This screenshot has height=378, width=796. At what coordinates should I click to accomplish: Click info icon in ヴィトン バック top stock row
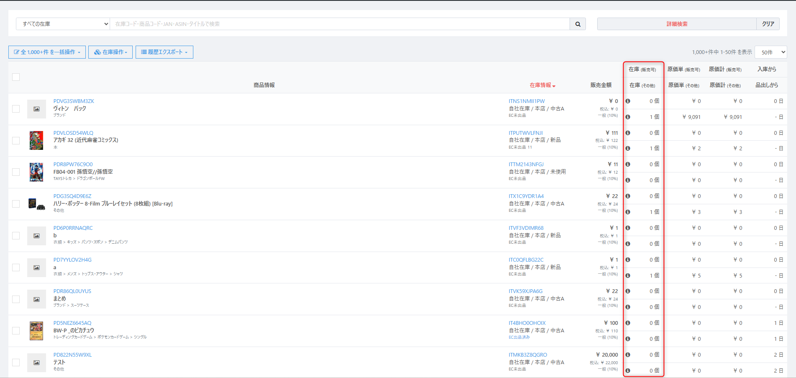[x=628, y=101]
